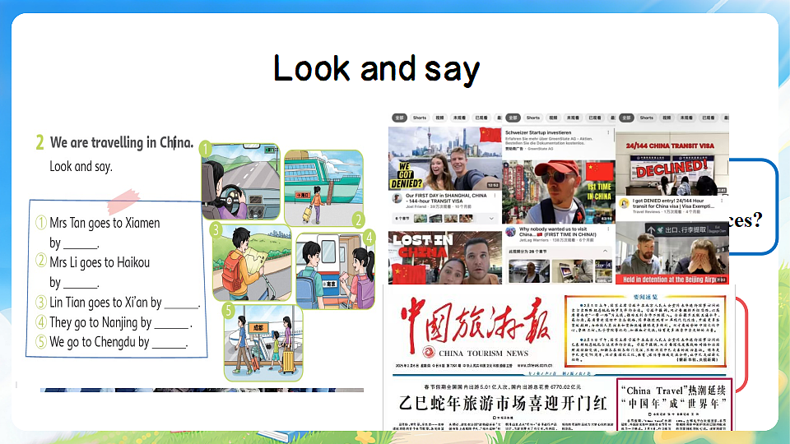790x444 pixels.
Task: Select the 已观看 chip above the Schweizer Startup ad
Action: pyautogui.click(x=595, y=118)
